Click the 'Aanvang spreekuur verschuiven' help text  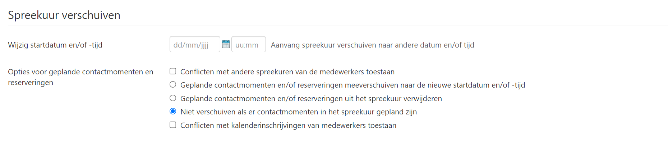[x=372, y=45]
